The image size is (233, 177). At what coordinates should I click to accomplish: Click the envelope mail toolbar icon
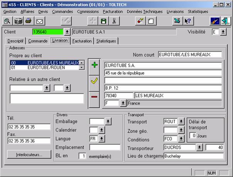[39, 21]
